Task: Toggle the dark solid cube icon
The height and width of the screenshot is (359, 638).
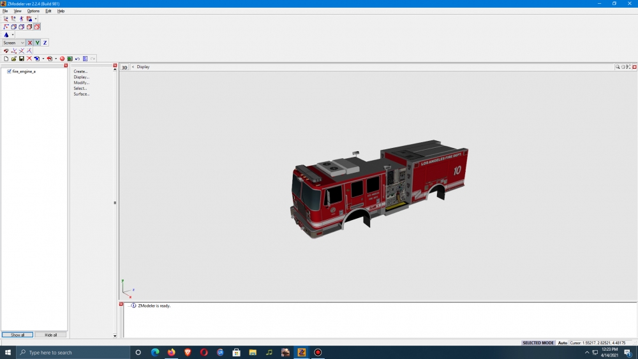Action: pyautogui.click(x=29, y=27)
